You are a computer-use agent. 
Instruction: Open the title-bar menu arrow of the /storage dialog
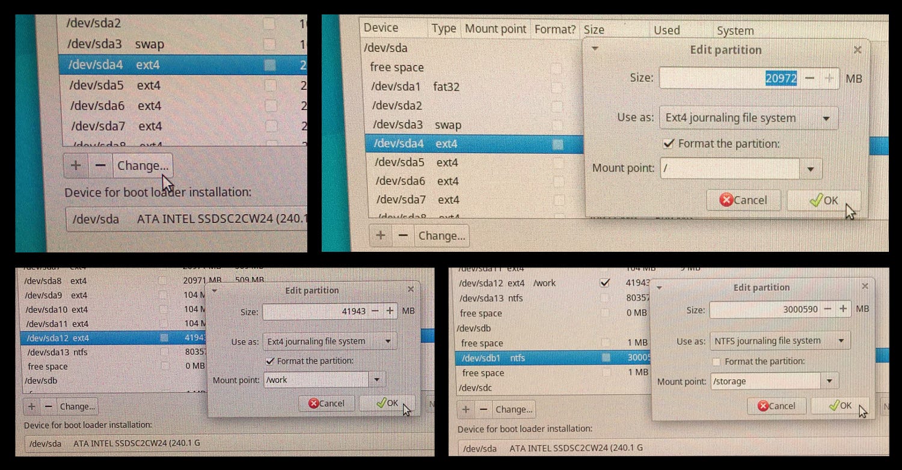point(659,287)
